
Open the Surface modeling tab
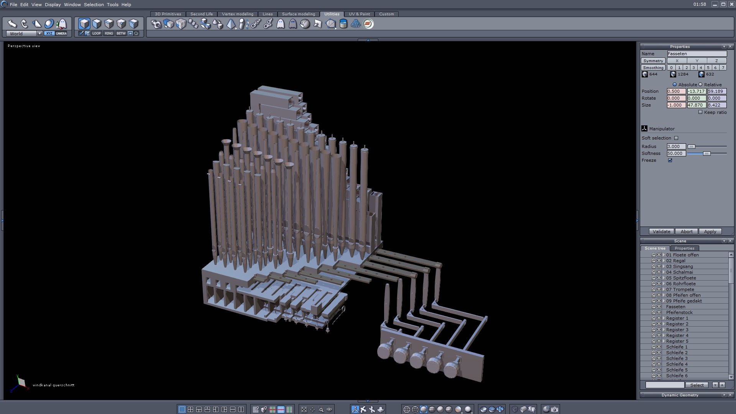click(x=298, y=14)
